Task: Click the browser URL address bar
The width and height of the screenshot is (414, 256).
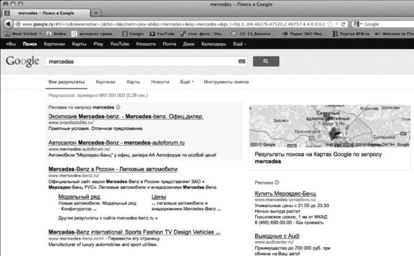Action: click(x=168, y=24)
